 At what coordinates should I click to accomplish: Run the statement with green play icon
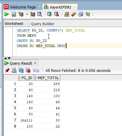click(7, 14)
